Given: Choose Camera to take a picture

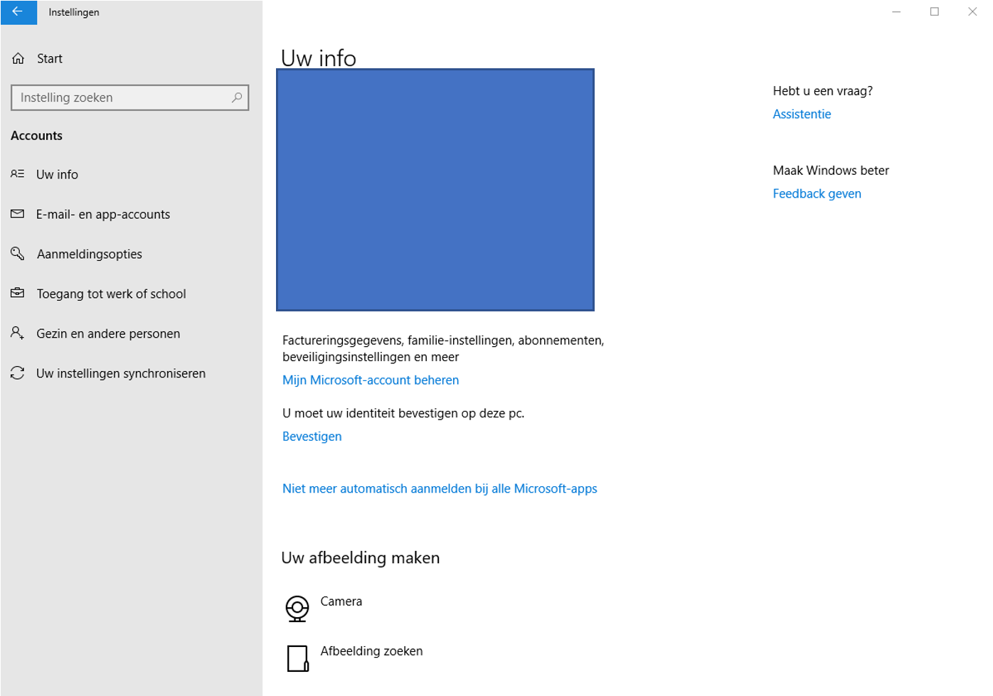Looking at the screenshot, I should point(341,601).
